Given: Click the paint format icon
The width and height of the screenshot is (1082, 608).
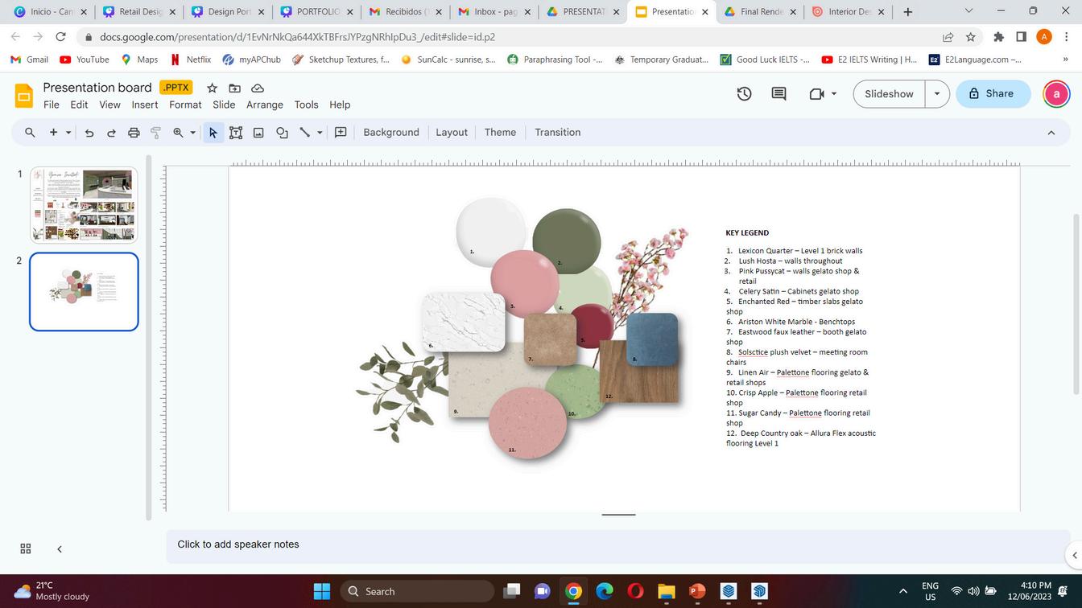Looking at the screenshot, I should pyautogui.click(x=156, y=133).
